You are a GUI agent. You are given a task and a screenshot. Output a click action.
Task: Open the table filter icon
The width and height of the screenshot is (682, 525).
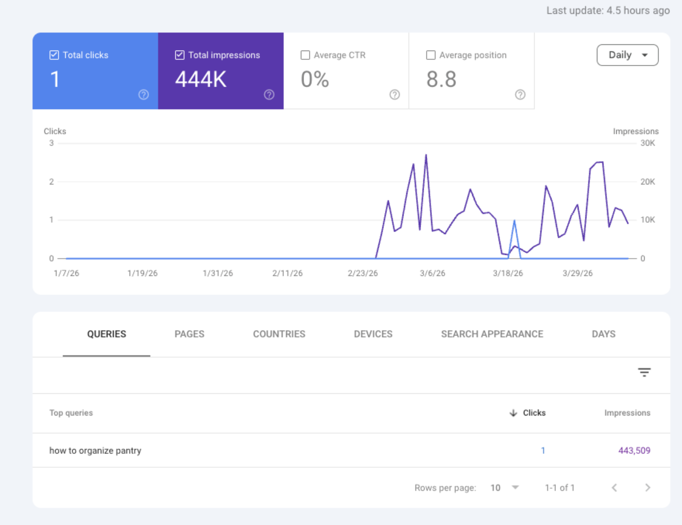click(644, 372)
